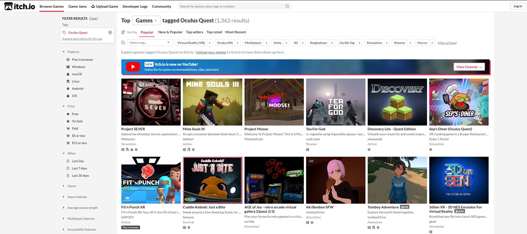This screenshot has height=234, width=527.
Task: Click the YouTube logo in the banner
Action: pyautogui.click(x=133, y=67)
